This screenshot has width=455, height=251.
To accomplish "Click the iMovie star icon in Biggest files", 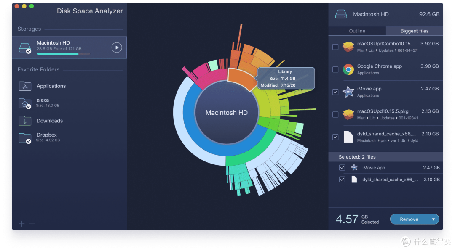I will [348, 92].
